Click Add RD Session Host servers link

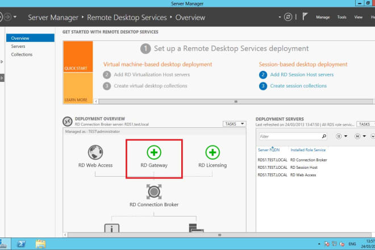pyautogui.click(x=302, y=74)
